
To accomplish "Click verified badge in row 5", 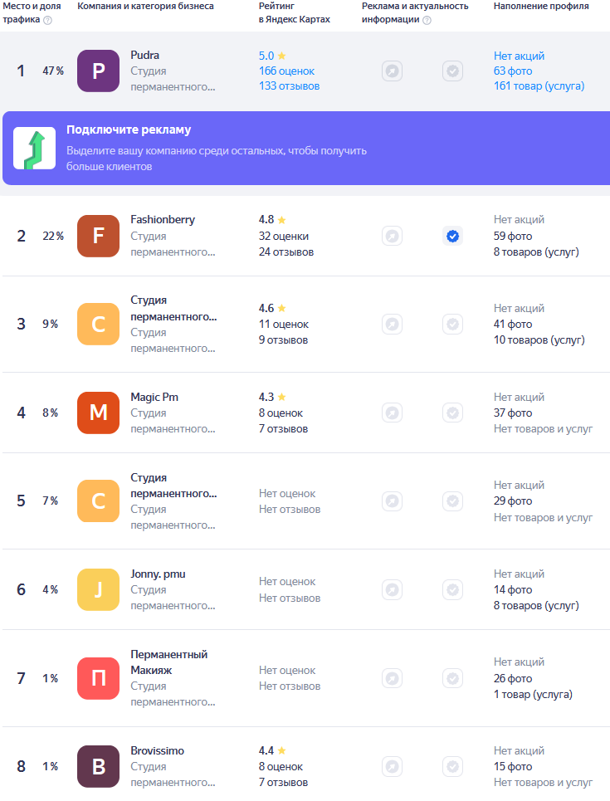I will point(452,501).
